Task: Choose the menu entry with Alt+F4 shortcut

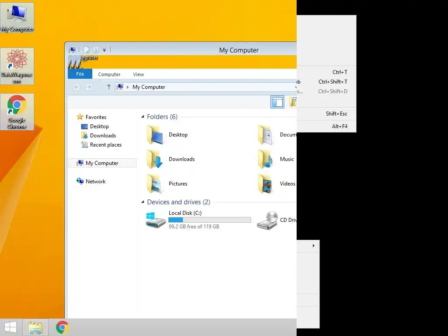Action: click(x=326, y=126)
